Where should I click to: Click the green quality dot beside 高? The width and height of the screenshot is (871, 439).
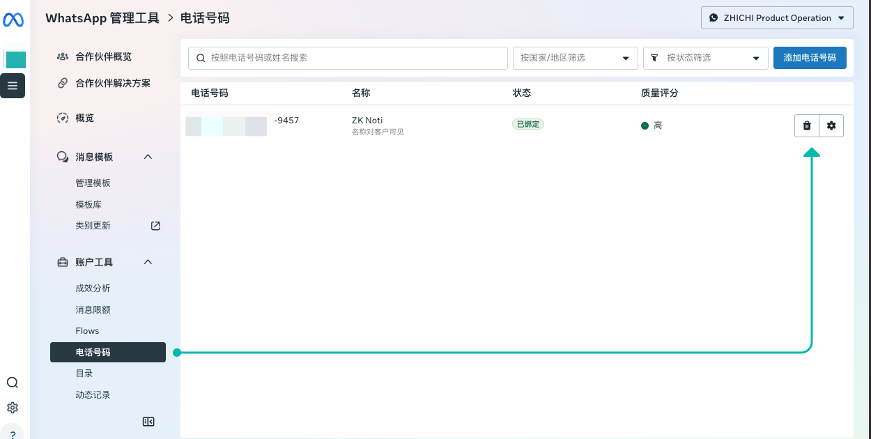pos(645,125)
